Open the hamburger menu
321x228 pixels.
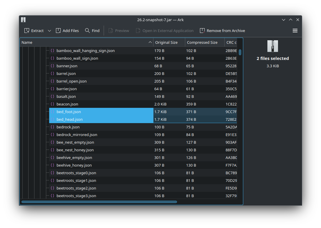pyautogui.click(x=295, y=31)
